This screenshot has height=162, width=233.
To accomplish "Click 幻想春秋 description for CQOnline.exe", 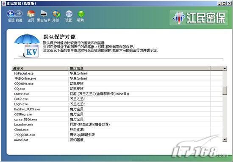I will click(x=77, y=84).
